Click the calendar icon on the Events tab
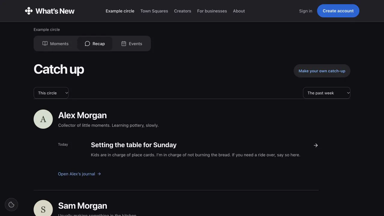The image size is (384, 216). pyautogui.click(x=124, y=43)
